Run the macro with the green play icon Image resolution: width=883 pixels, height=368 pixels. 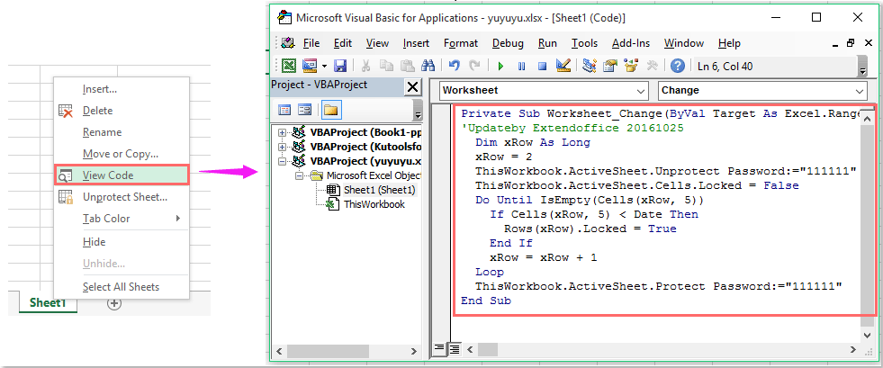[501, 66]
